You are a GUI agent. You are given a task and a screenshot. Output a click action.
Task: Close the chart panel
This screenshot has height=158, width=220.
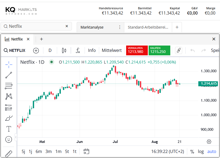point(214,39)
